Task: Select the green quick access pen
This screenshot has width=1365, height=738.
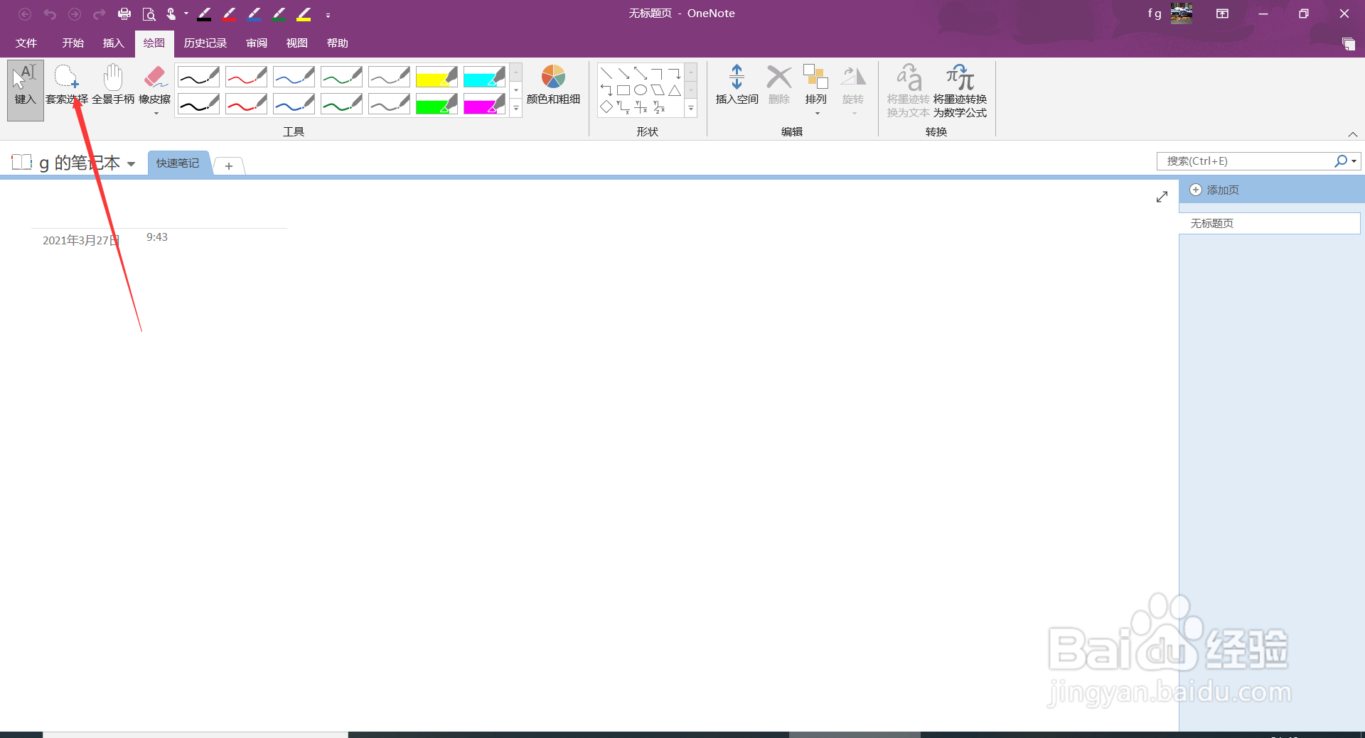Action: coord(279,13)
